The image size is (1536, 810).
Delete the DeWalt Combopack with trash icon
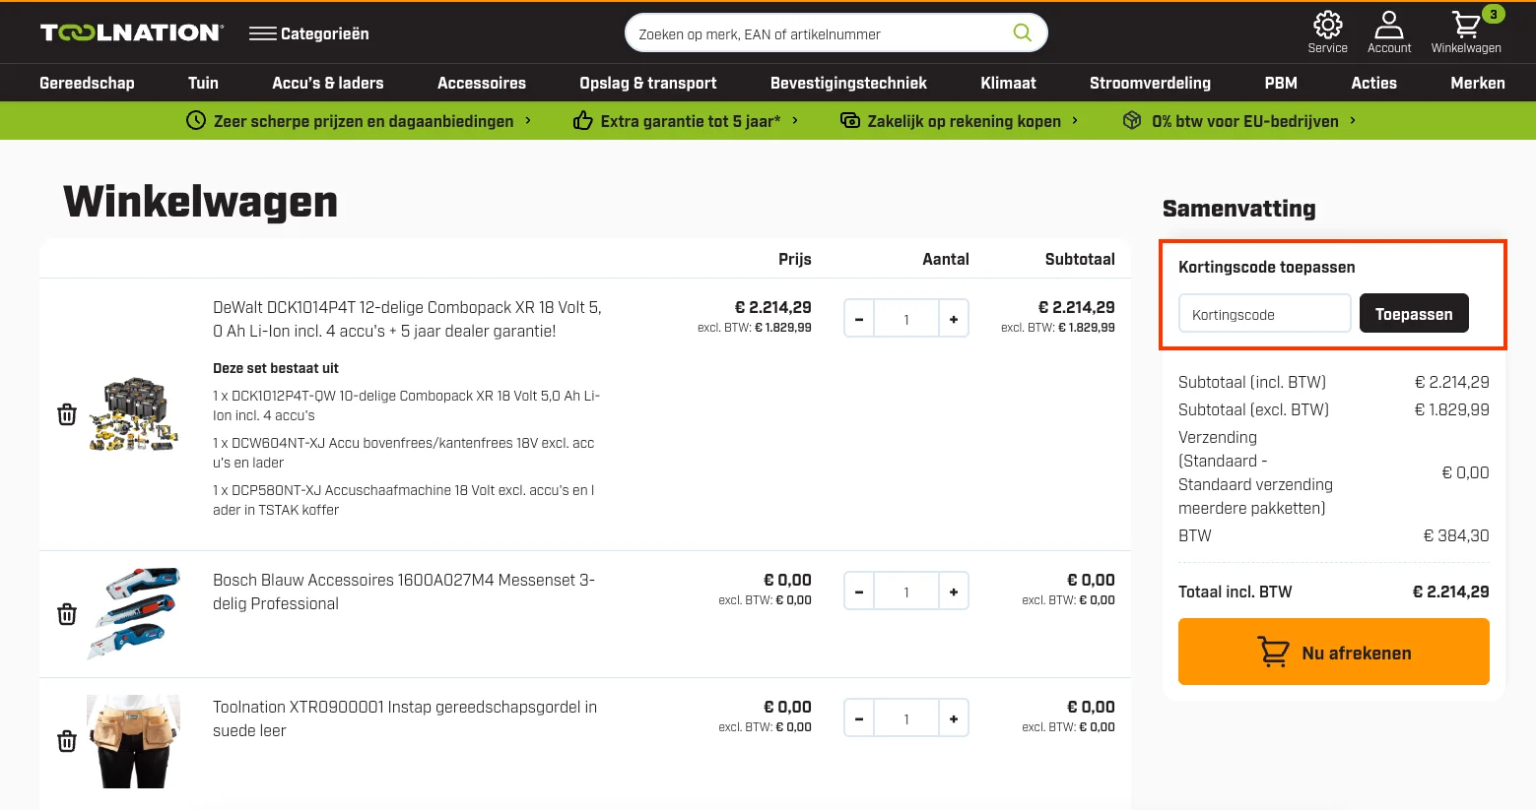click(67, 414)
